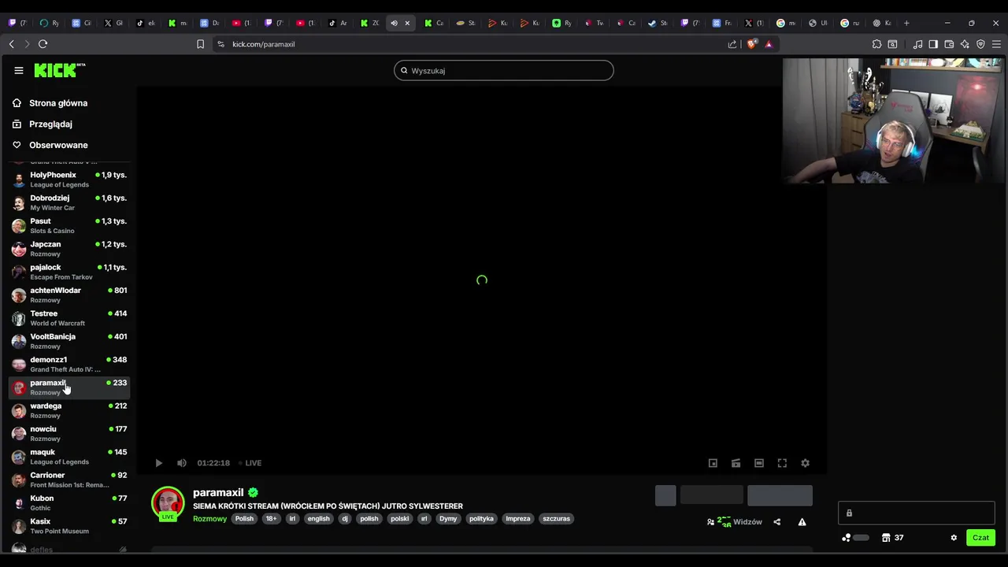Share the stream via share icon
1008x567 pixels.
click(x=776, y=522)
